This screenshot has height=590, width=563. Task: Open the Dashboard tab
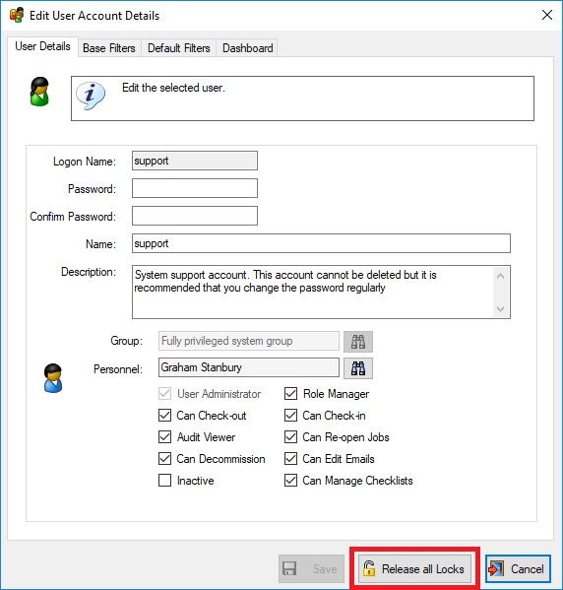coord(247,48)
